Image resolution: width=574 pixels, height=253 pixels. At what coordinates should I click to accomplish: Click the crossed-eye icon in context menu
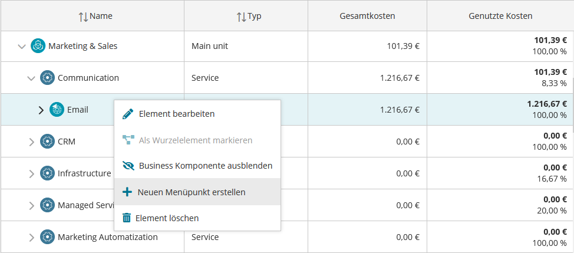[128, 166]
